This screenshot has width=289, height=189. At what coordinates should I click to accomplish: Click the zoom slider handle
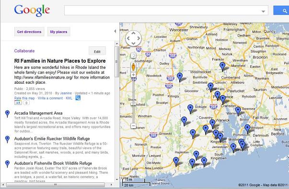point(133,104)
